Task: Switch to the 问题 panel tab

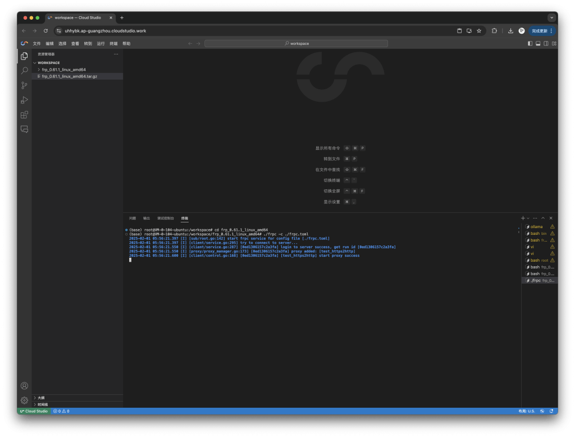Action: 133,219
